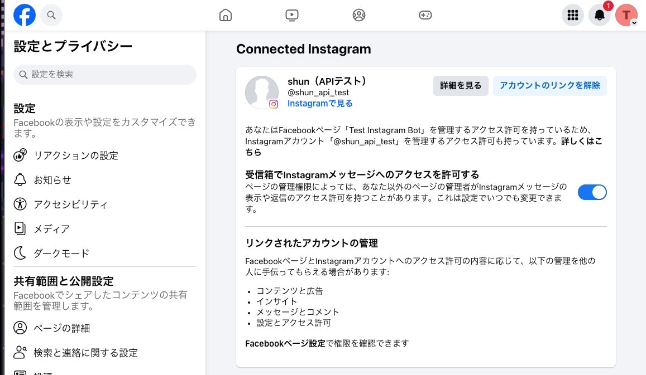
Task: Click the Instagram badge on avatar
Action: coord(274,104)
